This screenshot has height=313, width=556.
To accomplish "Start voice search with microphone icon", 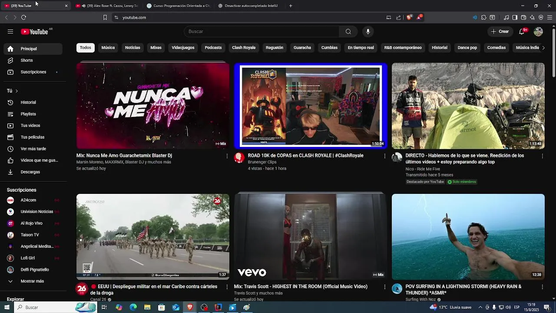I will (368, 31).
